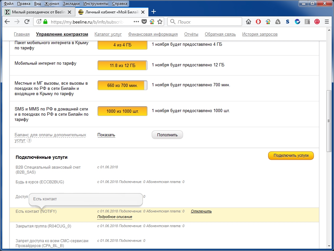Switch to the Финансовая информация tab
This screenshot has width=334, height=251.
[153, 34]
